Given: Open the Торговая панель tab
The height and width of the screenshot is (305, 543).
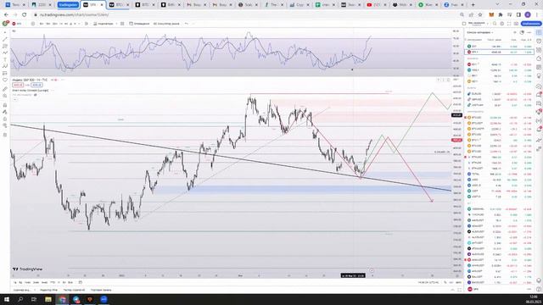Looking at the screenshot, I should pyautogui.click(x=101, y=290).
